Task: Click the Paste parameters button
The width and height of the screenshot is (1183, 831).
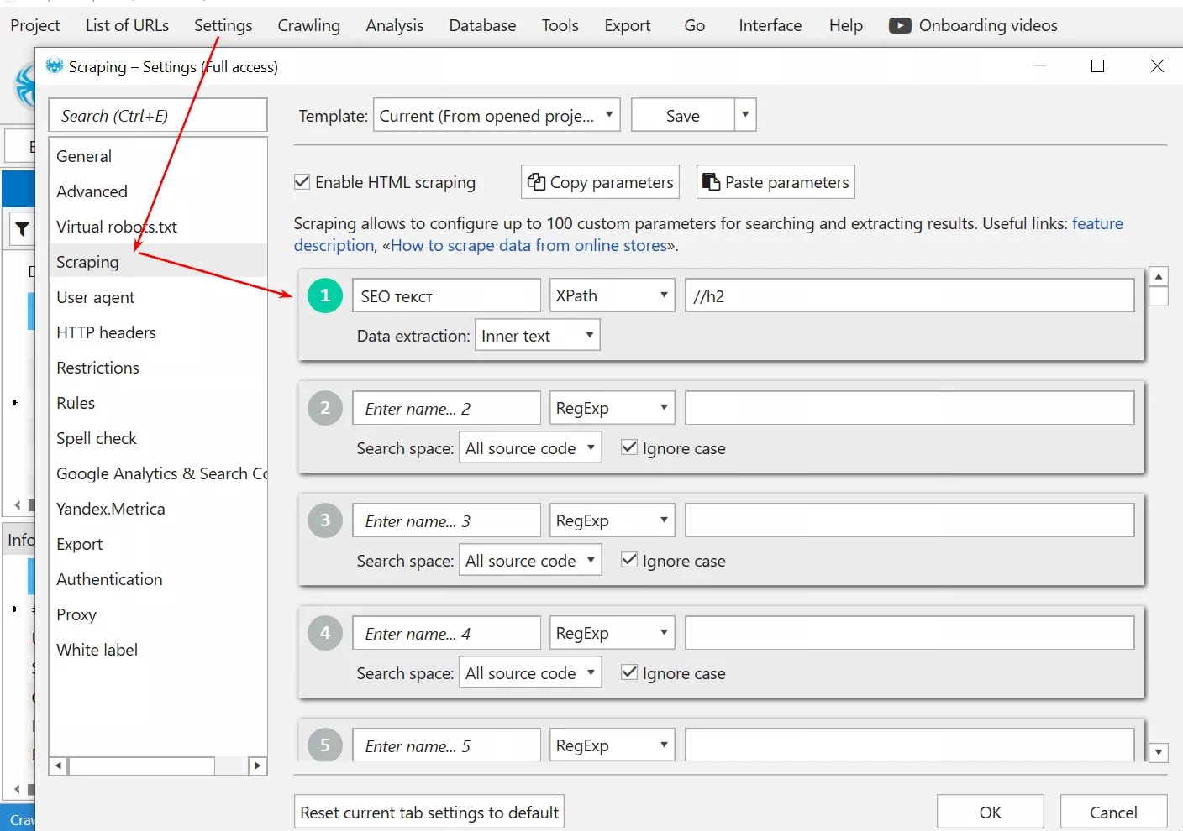Action: click(776, 182)
